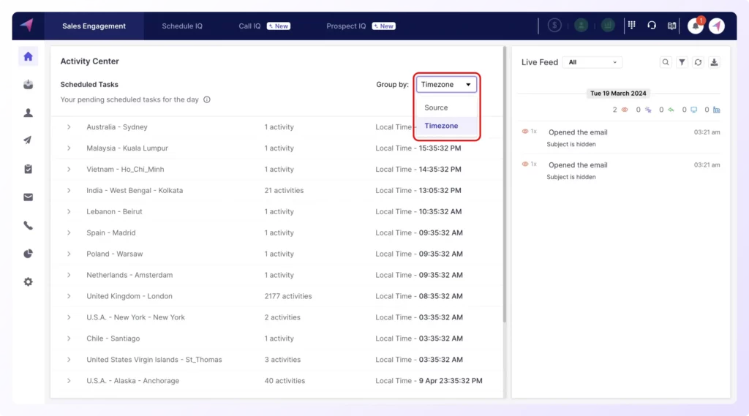Open settings gear in left sidebar
Image resolution: width=749 pixels, height=416 pixels.
[x=28, y=281]
